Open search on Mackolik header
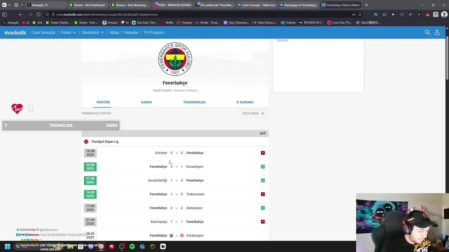449x252 pixels. [x=427, y=32]
